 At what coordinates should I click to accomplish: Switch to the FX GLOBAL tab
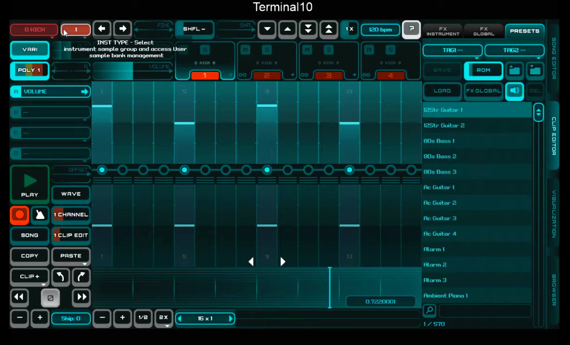[x=484, y=31]
